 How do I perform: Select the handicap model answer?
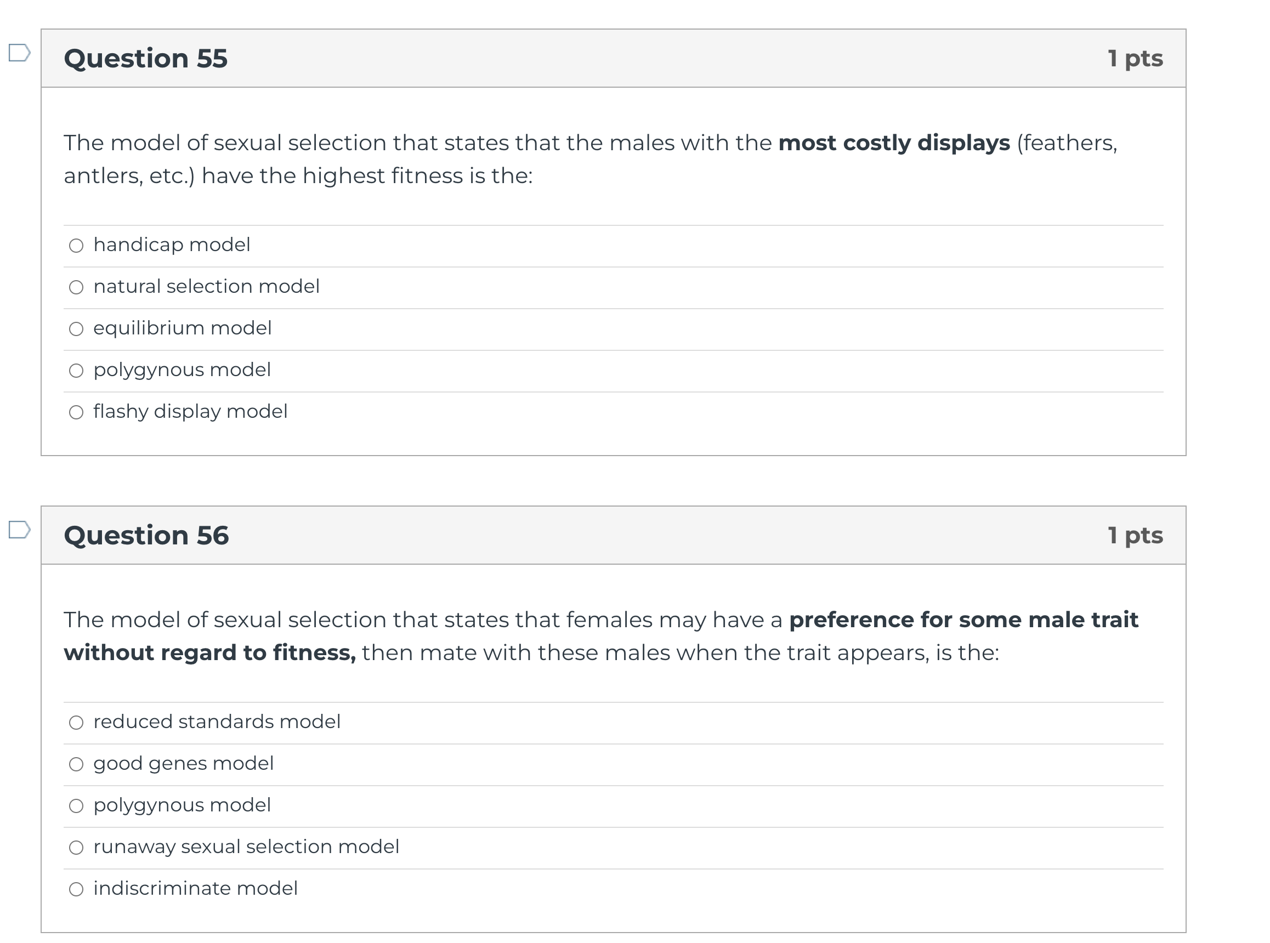(76, 246)
